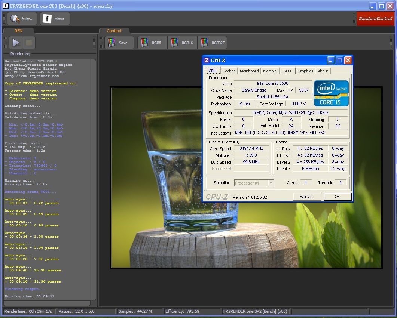Click the Bus Speed value 99.6 MHz
The height and width of the screenshot is (318, 397).
pos(251,162)
